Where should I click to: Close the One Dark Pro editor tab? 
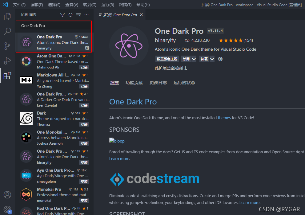coord(141,15)
